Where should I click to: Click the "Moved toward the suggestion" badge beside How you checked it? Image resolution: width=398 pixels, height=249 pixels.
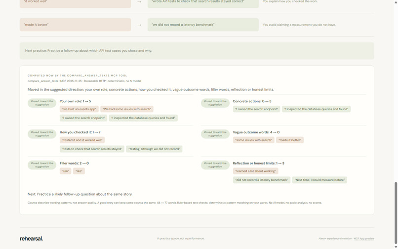42,134
